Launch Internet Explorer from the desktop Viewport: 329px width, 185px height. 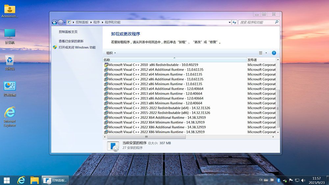10,117
